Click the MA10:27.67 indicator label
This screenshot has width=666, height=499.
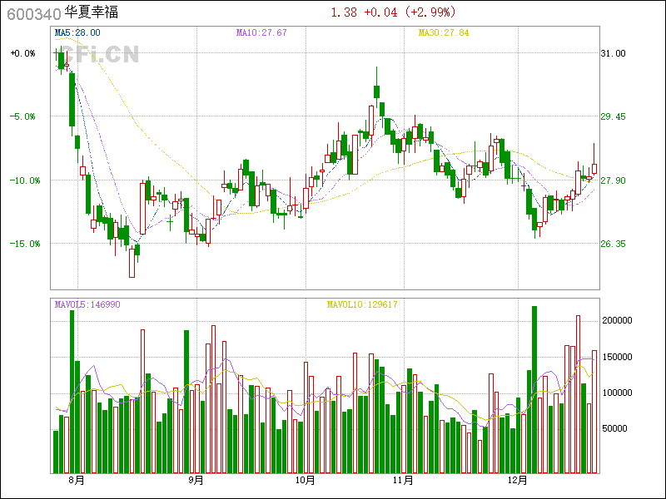pos(261,32)
